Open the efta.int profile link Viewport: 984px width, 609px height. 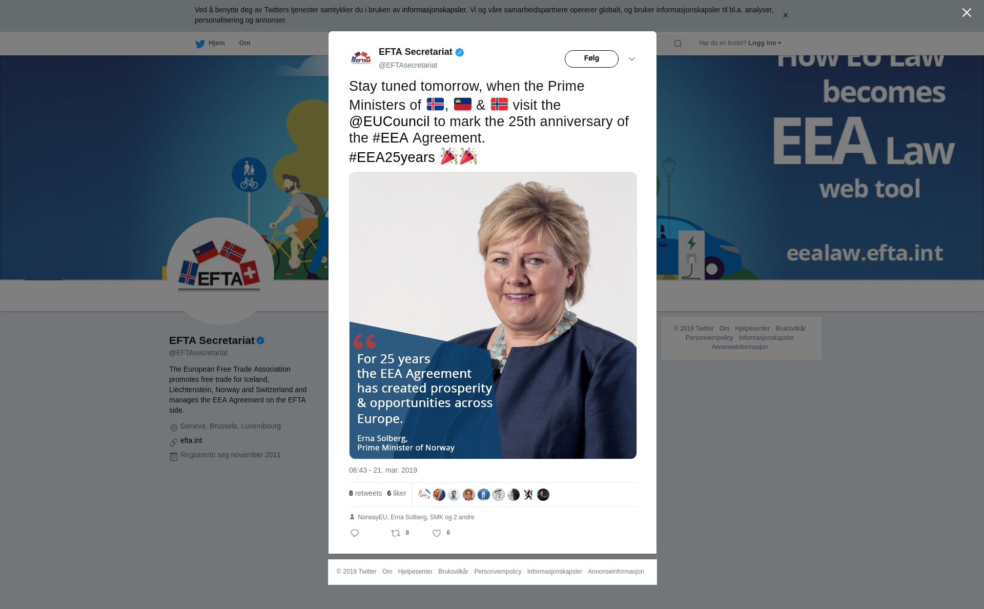click(191, 440)
